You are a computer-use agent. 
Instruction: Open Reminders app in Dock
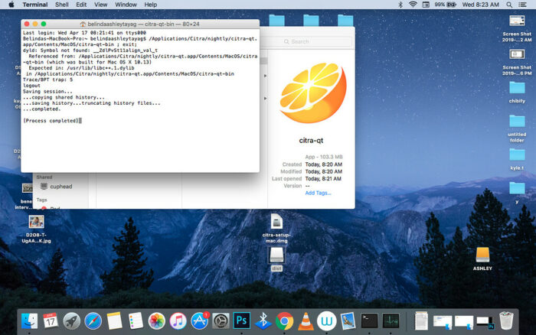coord(136,321)
